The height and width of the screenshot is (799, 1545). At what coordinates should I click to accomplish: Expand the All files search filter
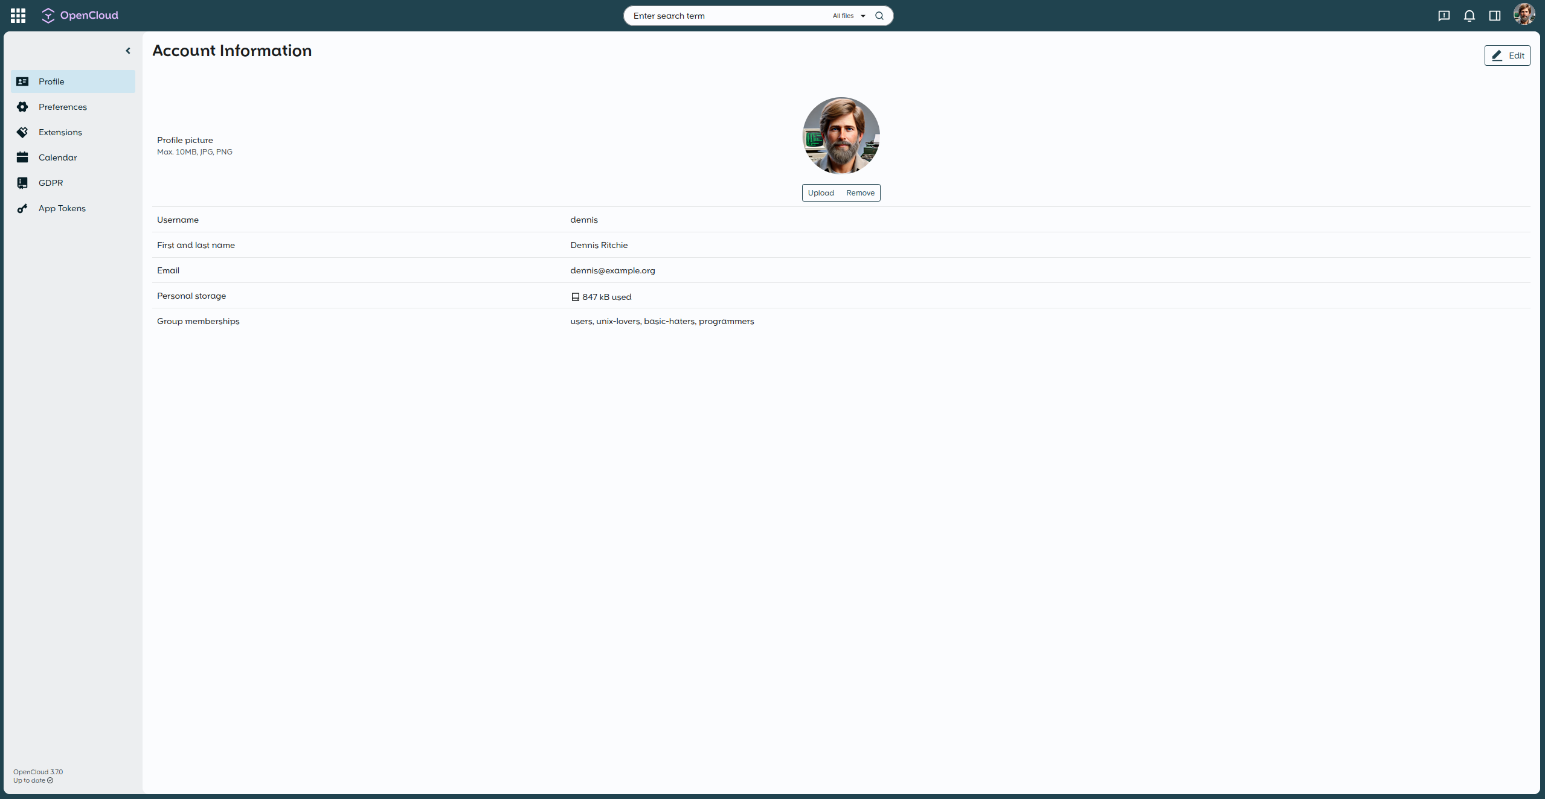click(x=843, y=16)
